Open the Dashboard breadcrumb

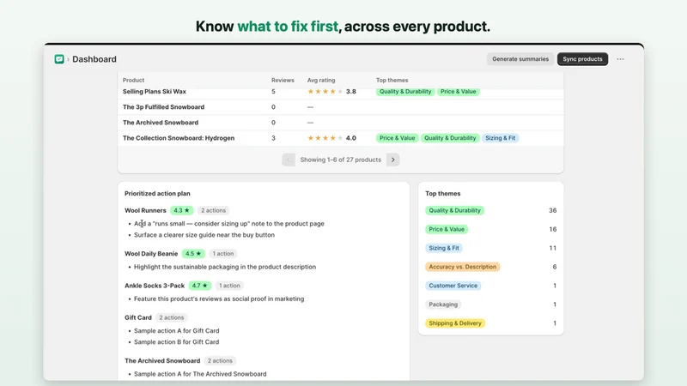[94, 59]
